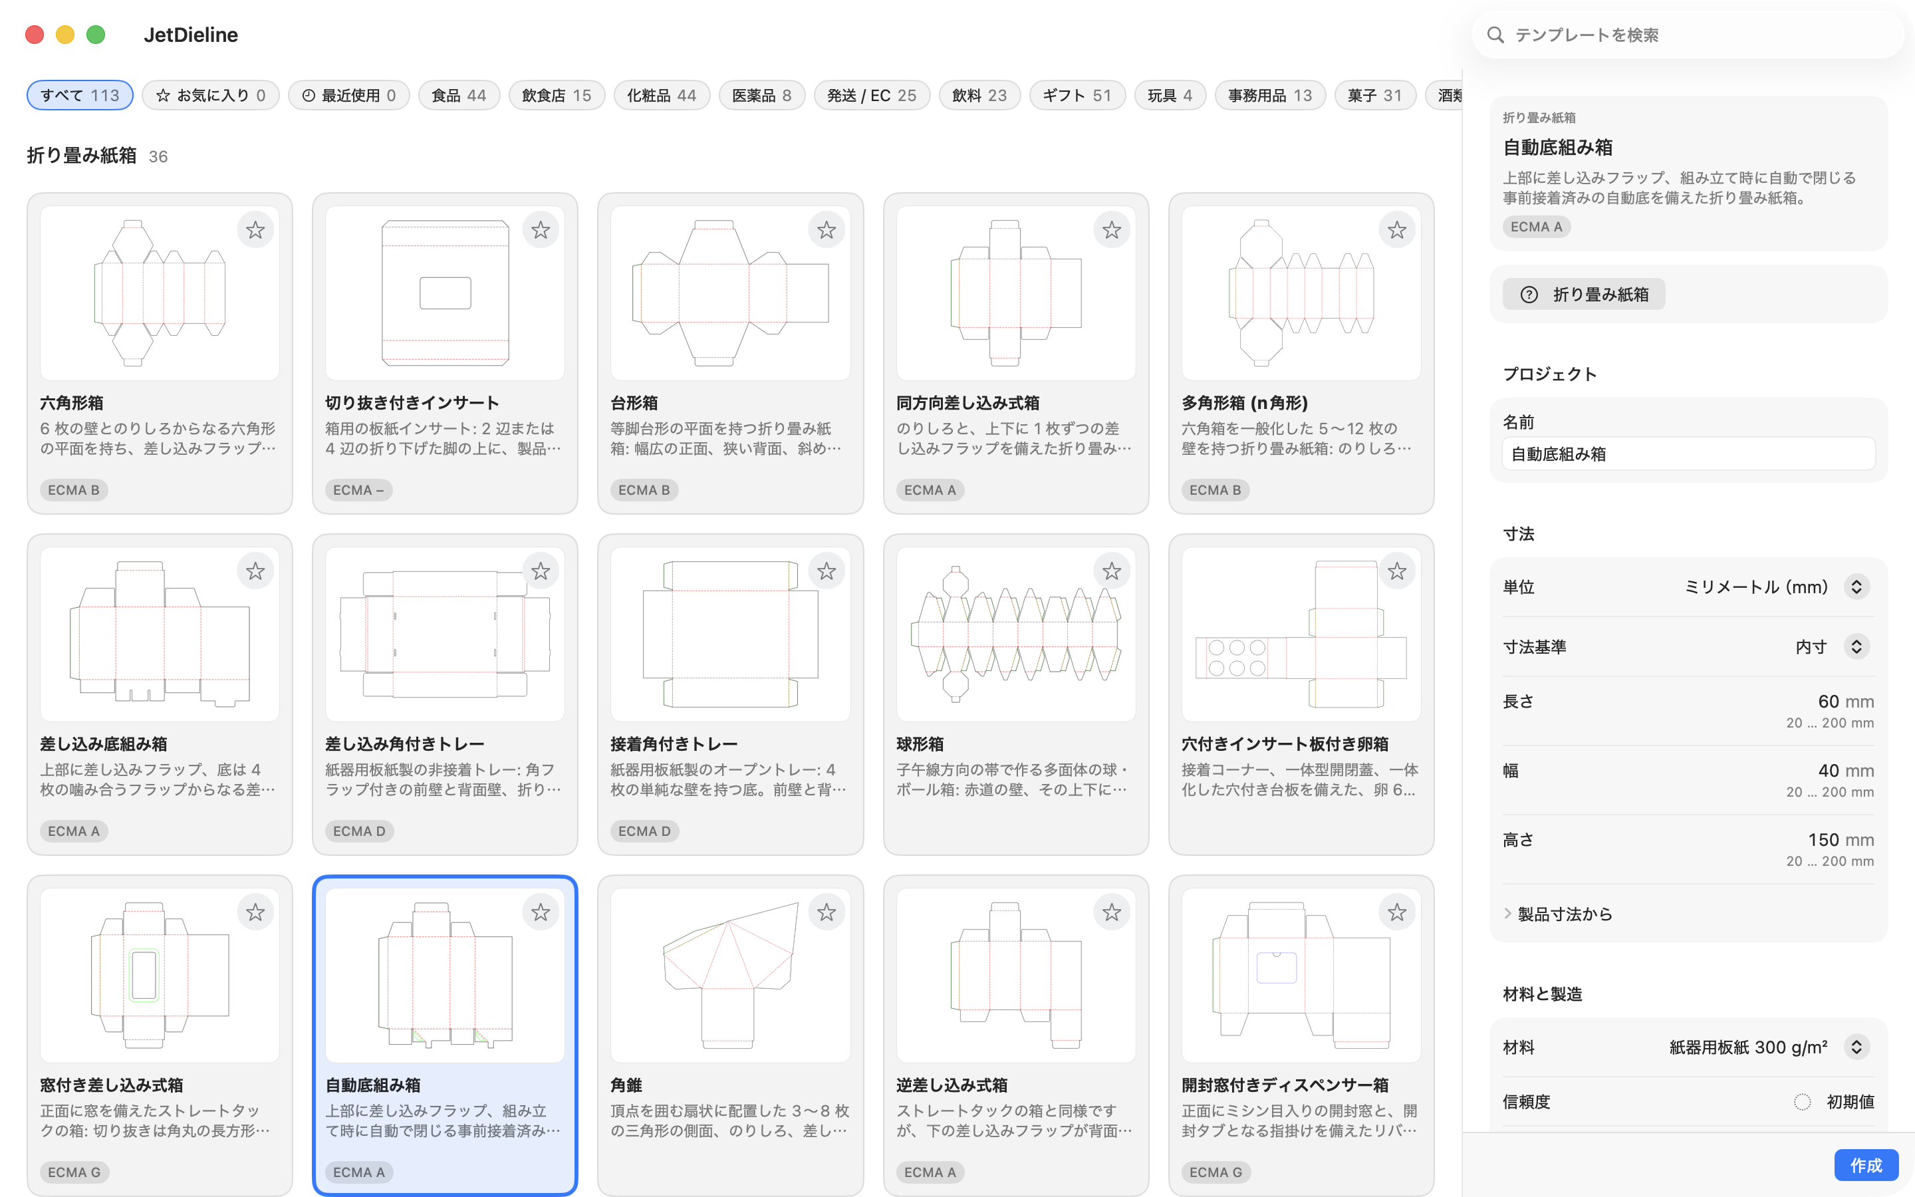The image size is (1915, 1197).
Task: Click the 名前 input field
Action: (x=1688, y=454)
